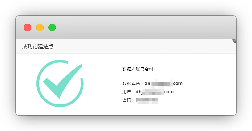252x131 pixels.
Task: Click the blurred password value
Action: coord(147,101)
